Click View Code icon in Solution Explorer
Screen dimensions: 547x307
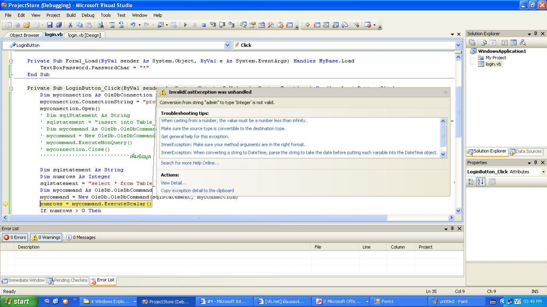pos(505,42)
